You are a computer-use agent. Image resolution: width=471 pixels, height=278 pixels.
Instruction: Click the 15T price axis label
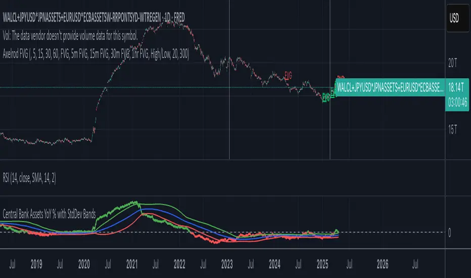[452, 129]
